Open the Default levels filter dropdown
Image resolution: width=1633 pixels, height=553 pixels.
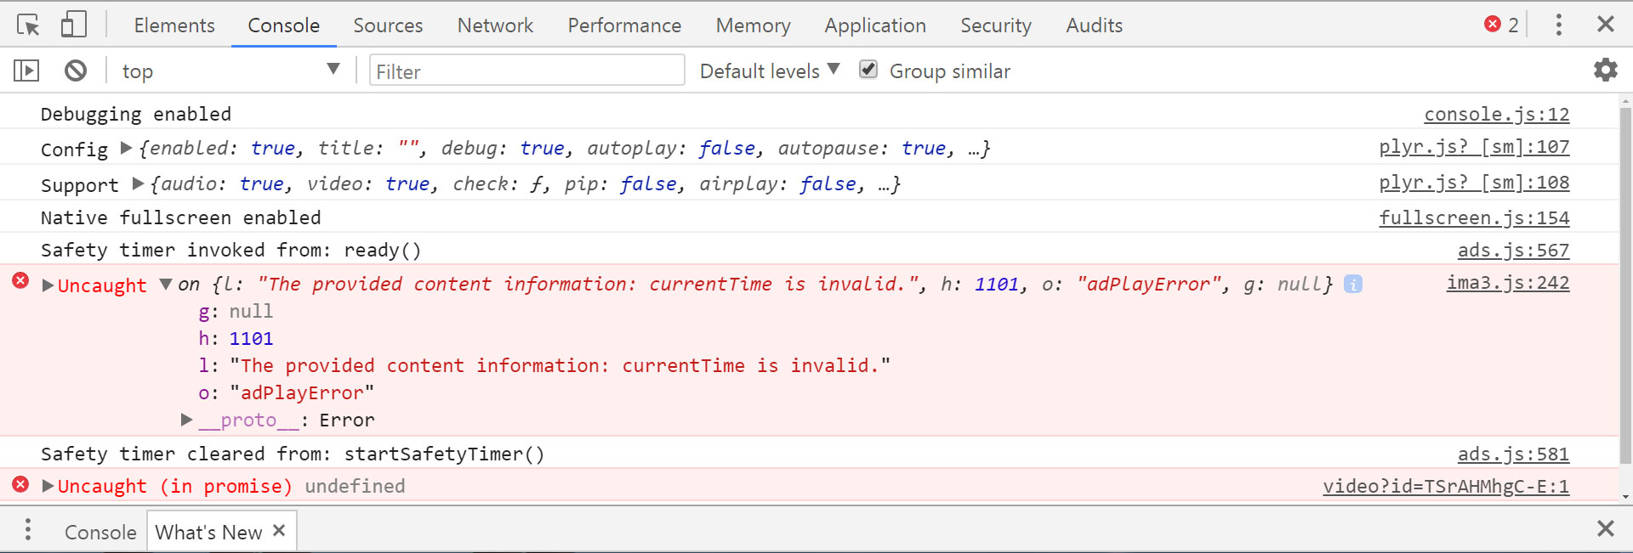coord(767,71)
